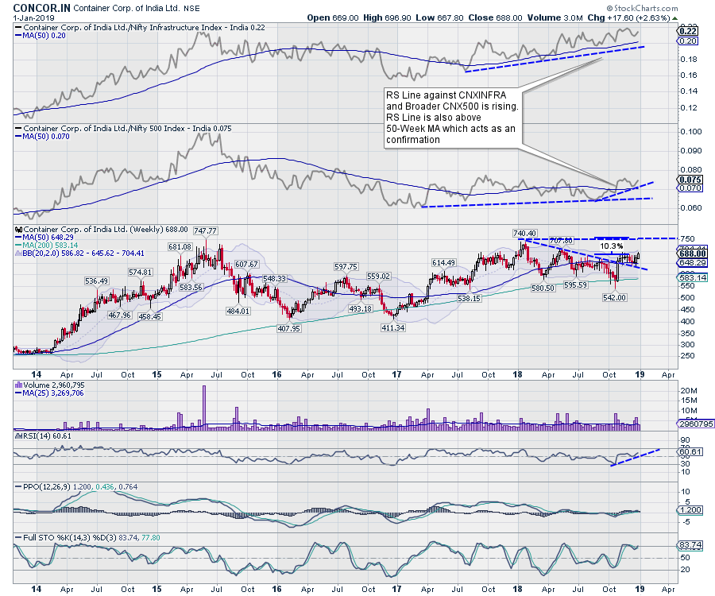Screen dimensions: 715x596
Task: Click the 614.49 price label
Action: pos(443,263)
